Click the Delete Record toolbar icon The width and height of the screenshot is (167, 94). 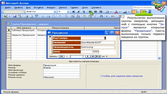pos(113,16)
